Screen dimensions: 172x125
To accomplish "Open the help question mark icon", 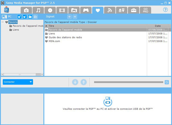I will pyautogui.click(x=165, y=10).
